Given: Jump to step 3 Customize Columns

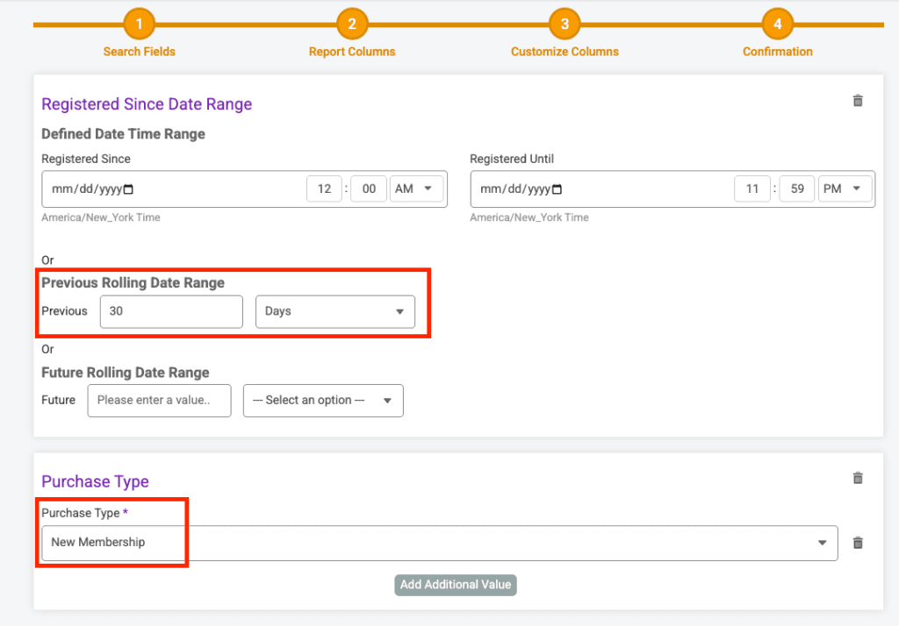Looking at the screenshot, I should point(565,25).
